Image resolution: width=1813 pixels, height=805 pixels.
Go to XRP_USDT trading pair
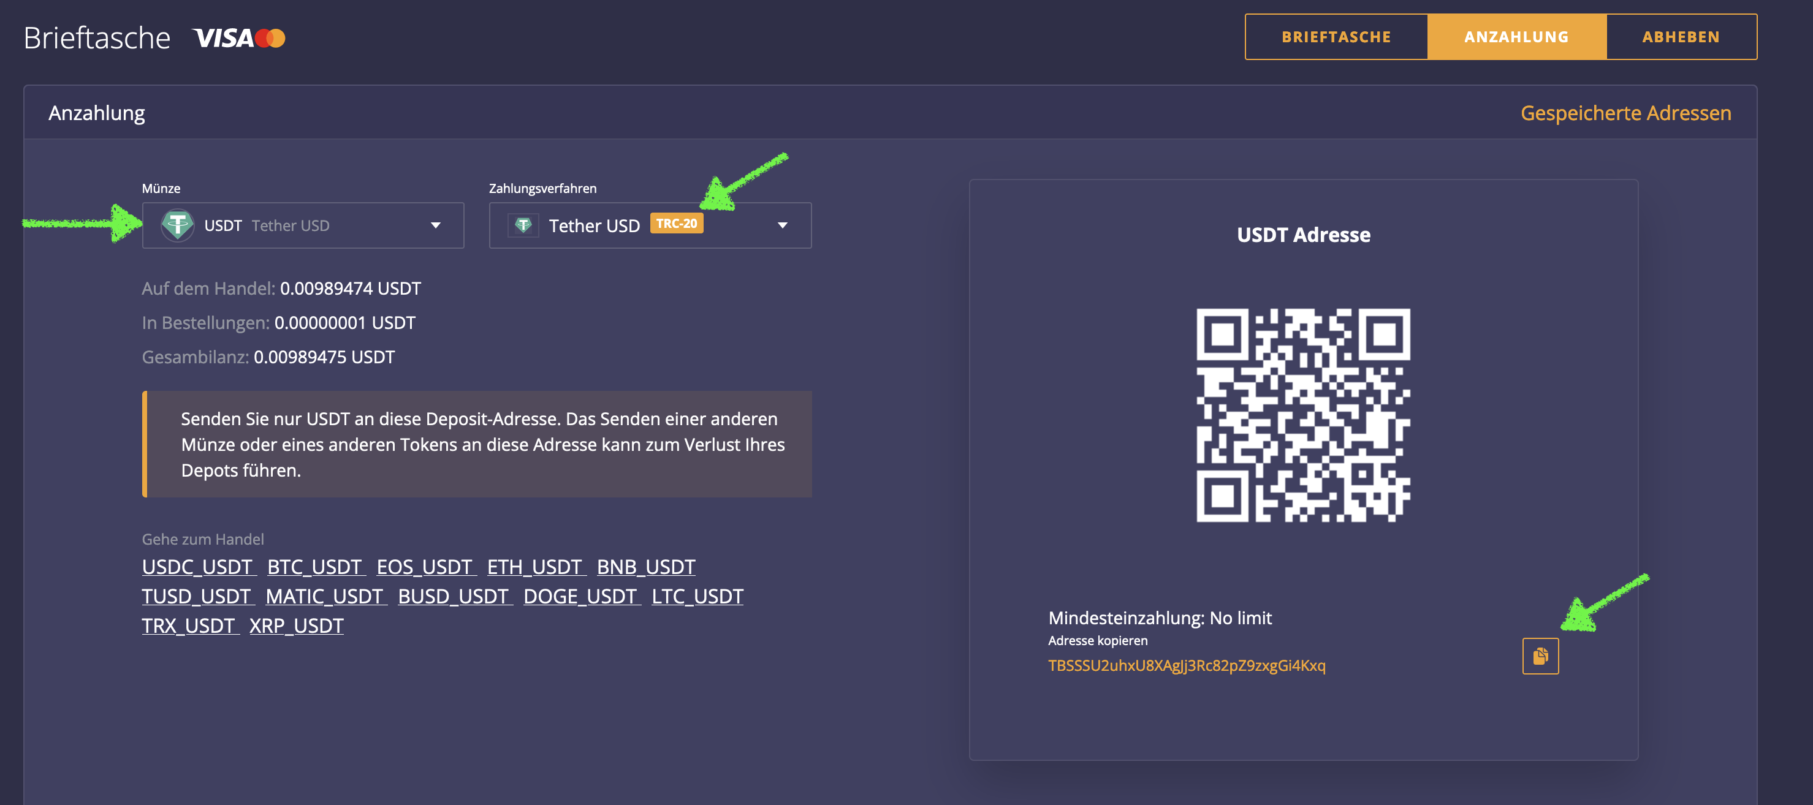[x=296, y=625]
